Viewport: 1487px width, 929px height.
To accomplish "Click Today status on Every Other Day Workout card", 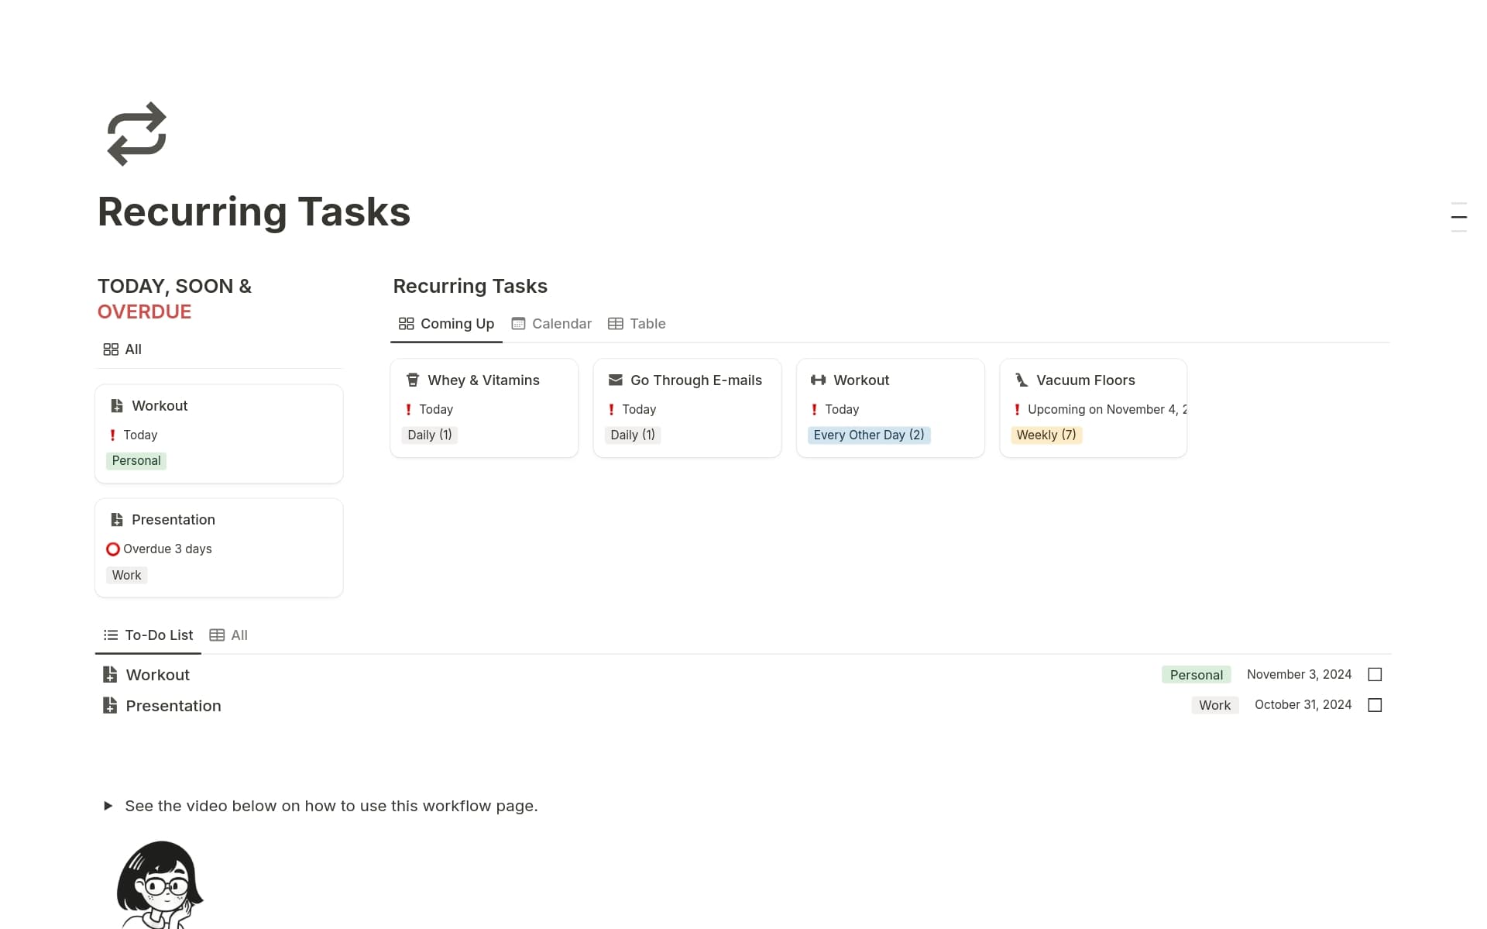I will coord(842,409).
